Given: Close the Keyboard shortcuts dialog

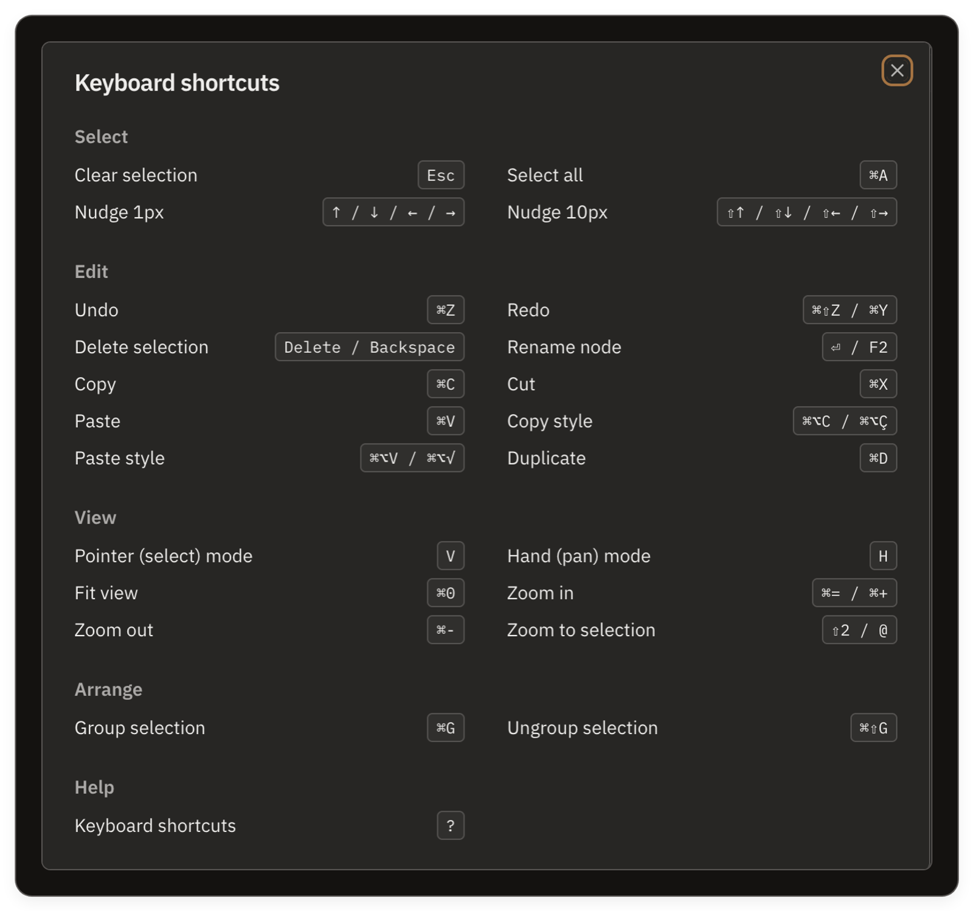Looking at the screenshot, I should point(896,71).
